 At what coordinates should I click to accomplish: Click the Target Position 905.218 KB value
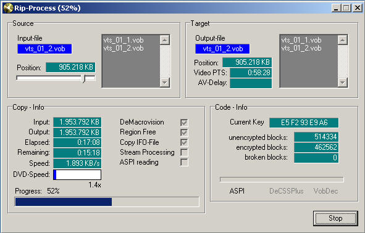247,62
